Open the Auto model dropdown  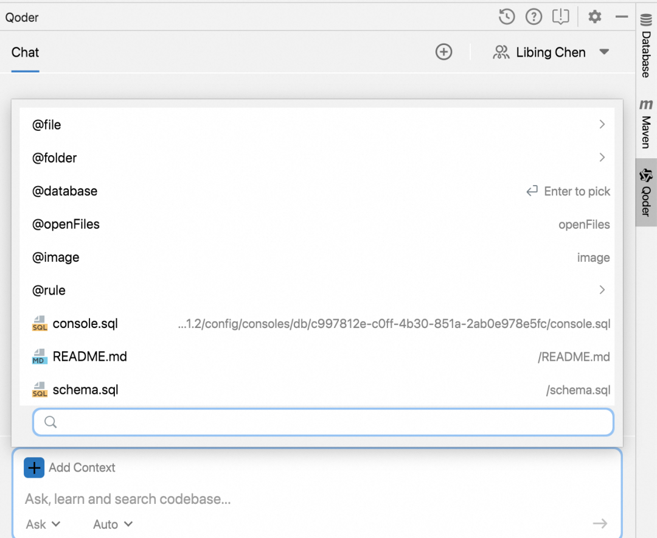click(113, 524)
